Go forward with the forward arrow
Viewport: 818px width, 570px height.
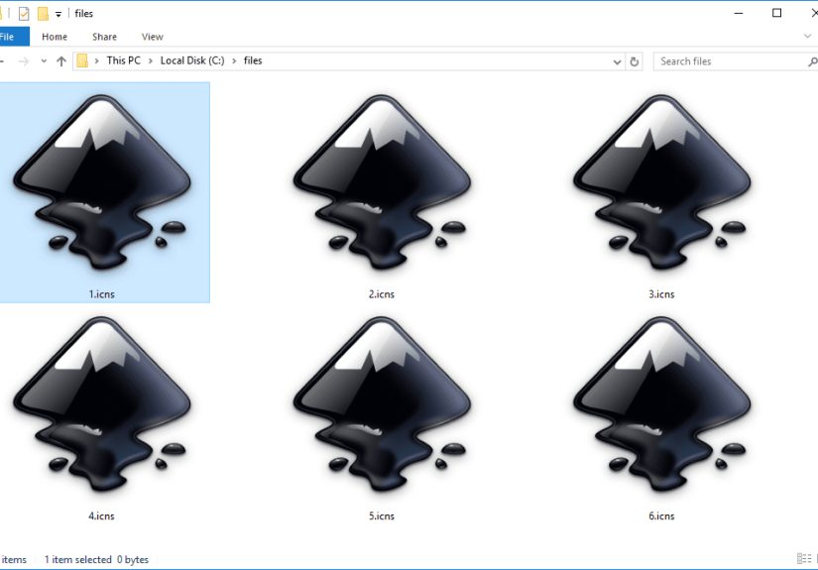(x=24, y=61)
